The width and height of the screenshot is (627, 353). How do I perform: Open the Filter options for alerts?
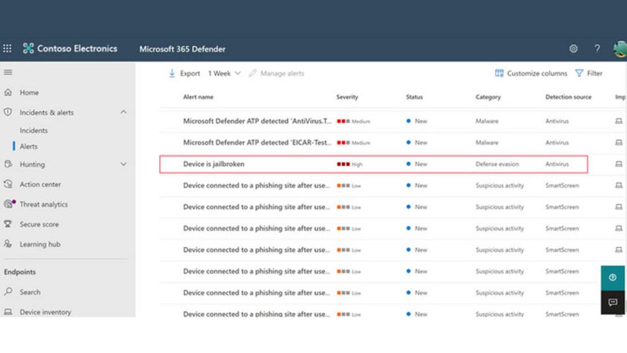click(x=589, y=73)
